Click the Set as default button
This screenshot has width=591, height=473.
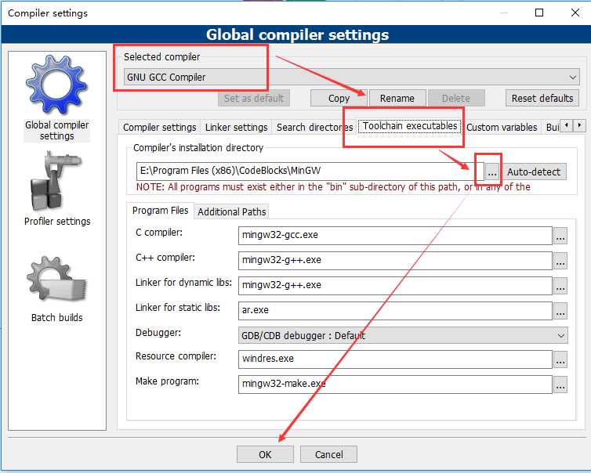pos(254,99)
